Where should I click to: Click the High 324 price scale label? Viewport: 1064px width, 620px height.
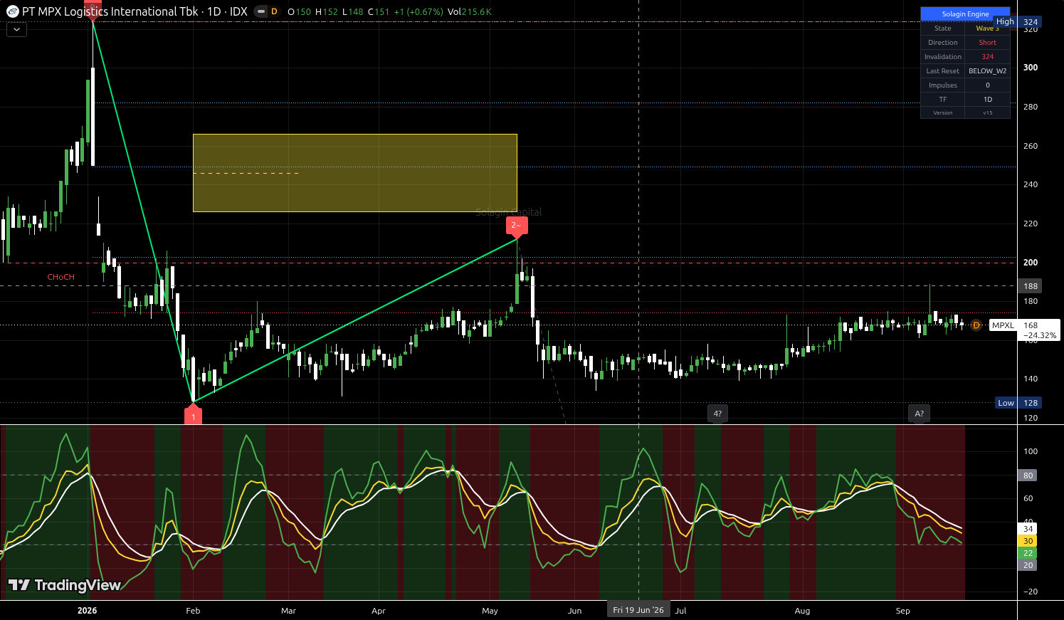pyautogui.click(x=1018, y=22)
